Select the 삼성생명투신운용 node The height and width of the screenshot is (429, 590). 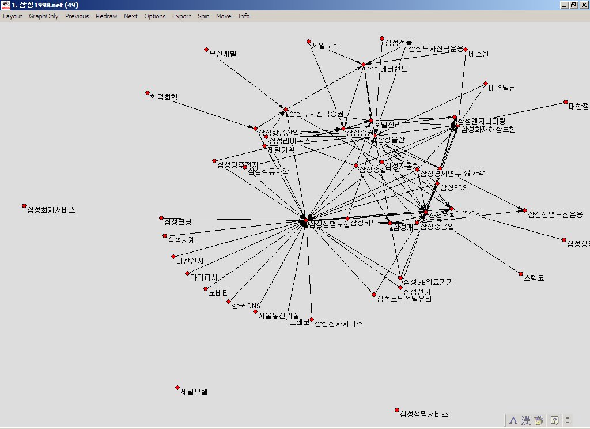pos(525,211)
